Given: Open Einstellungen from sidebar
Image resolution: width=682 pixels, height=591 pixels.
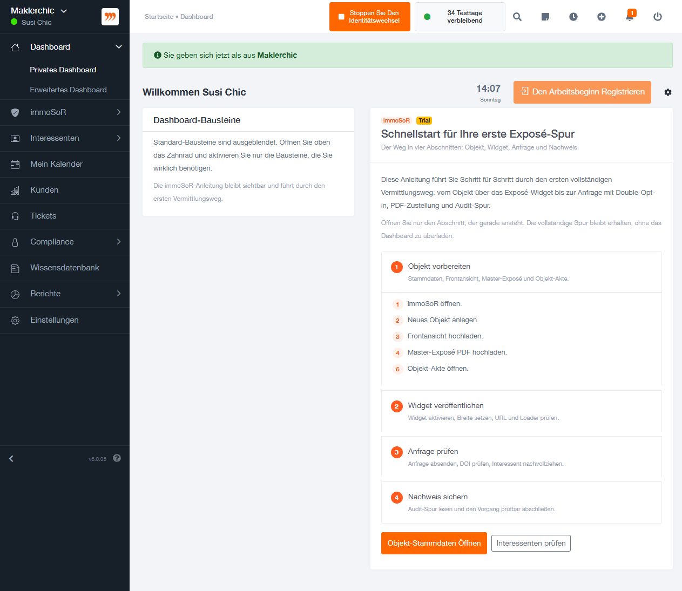Looking at the screenshot, I should pyautogui.click(x=65, y=320).
